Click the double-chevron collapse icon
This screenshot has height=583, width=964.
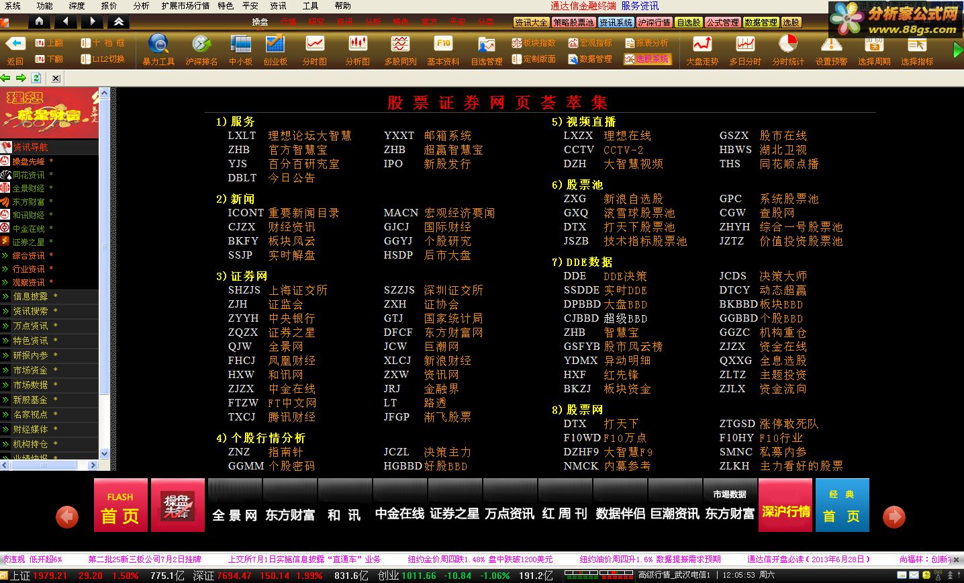(118, 21)
